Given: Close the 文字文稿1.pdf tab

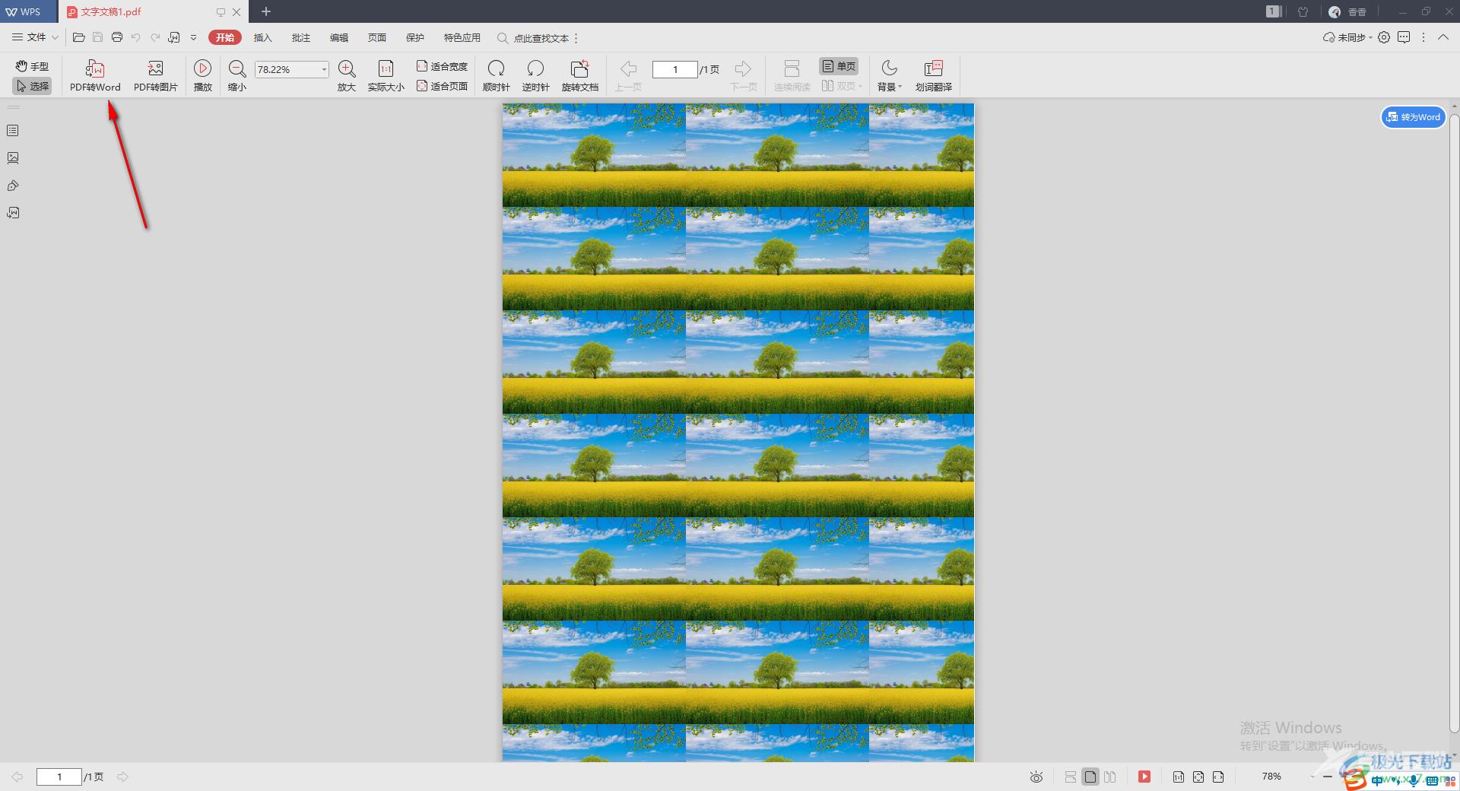Looking at the screenshot, I should click(236, 12).
